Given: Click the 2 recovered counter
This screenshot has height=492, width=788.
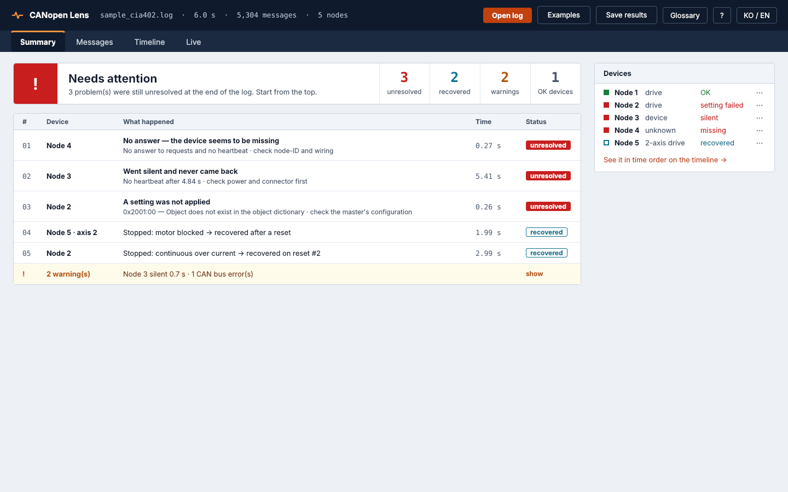Looking at the screenshot, I should point(455,84).
